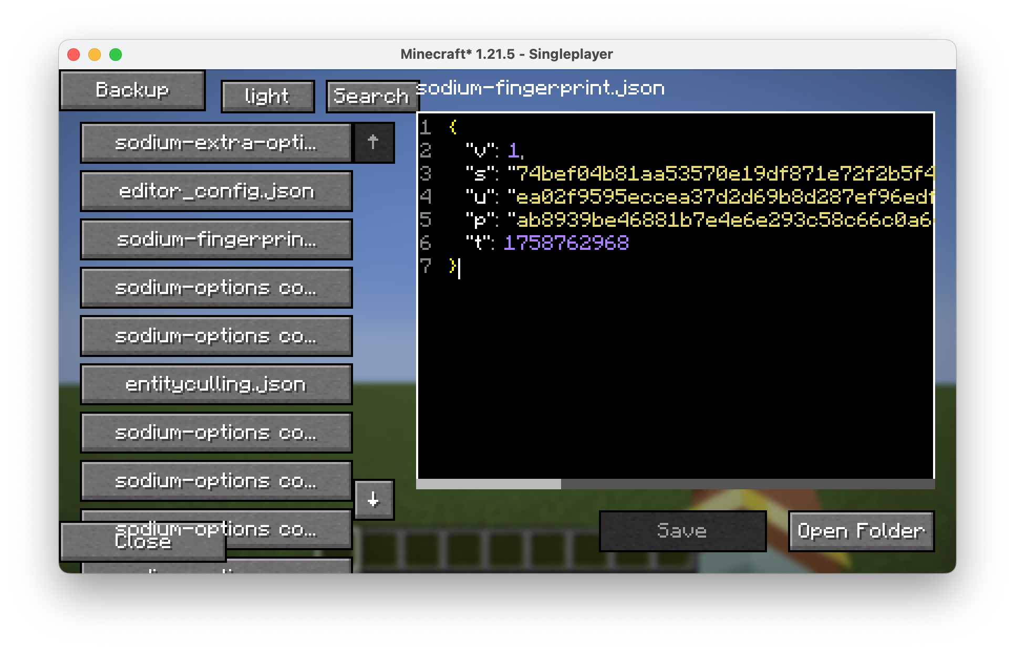Maximize the Minecraft window with the green button
Screen dimensions: 1015x651
pyautogui.click(x=116, y=55)
